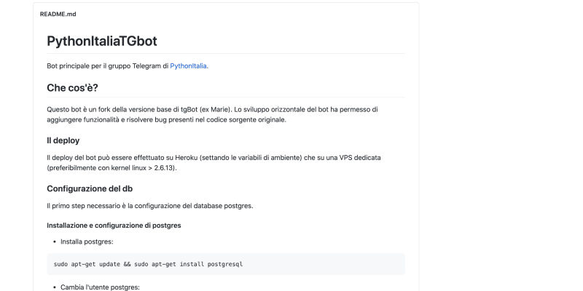Click "database postgres" in the configuration sentence
Image resolution: width=583 pixels, height=291 pixels.
pyautogui.click(x=223, y=206)
